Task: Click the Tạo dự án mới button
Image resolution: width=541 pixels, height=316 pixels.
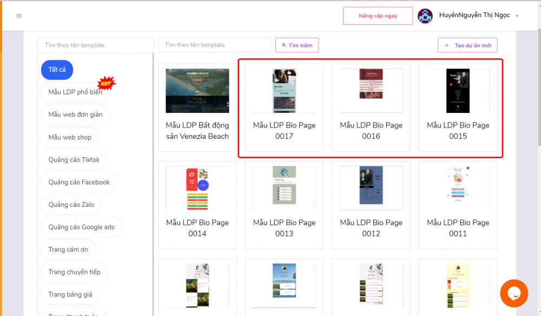Action: pyautogui.click(x=467, y=45)
